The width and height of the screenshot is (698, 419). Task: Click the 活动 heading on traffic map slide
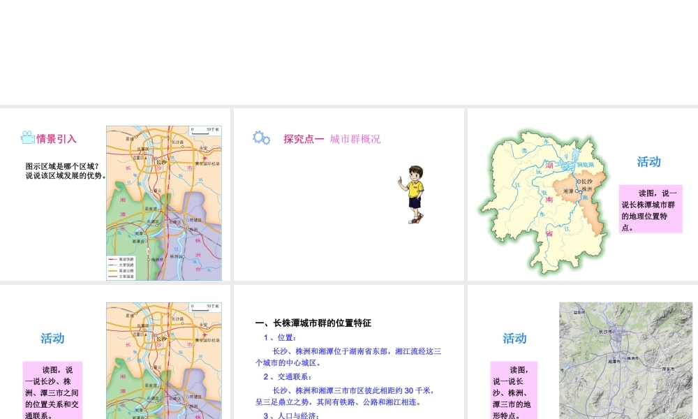point(52,339)
